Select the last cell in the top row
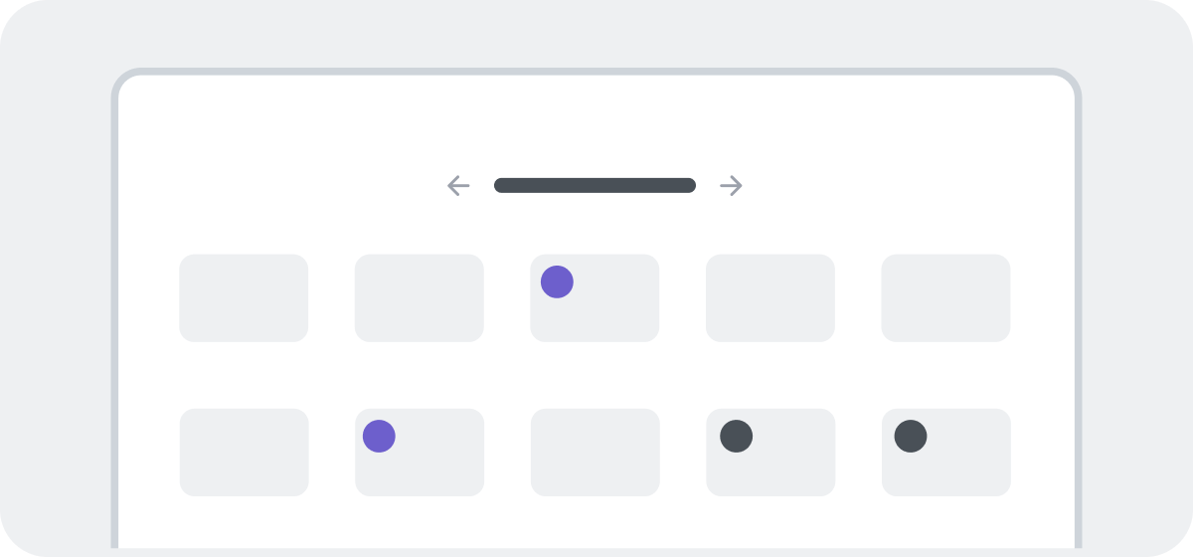Screen dimensions: 1193x557 point(945,298)
